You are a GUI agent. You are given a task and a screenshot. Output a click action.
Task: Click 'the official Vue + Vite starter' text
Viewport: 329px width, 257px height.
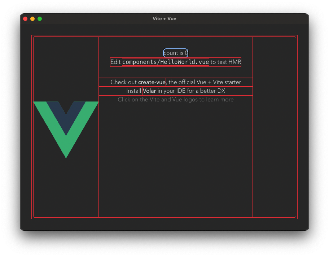[205, 82]
